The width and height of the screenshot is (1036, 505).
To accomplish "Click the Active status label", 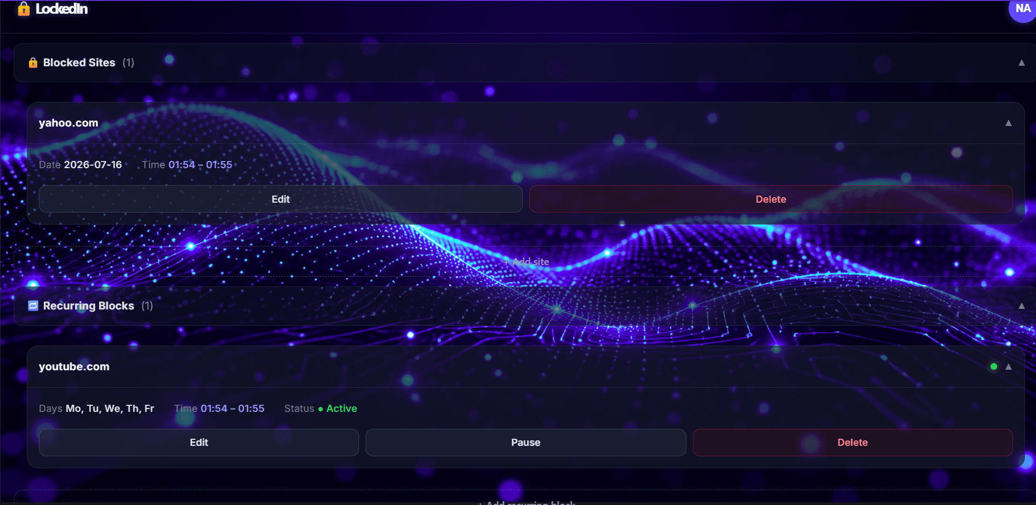I will [342, 409].
